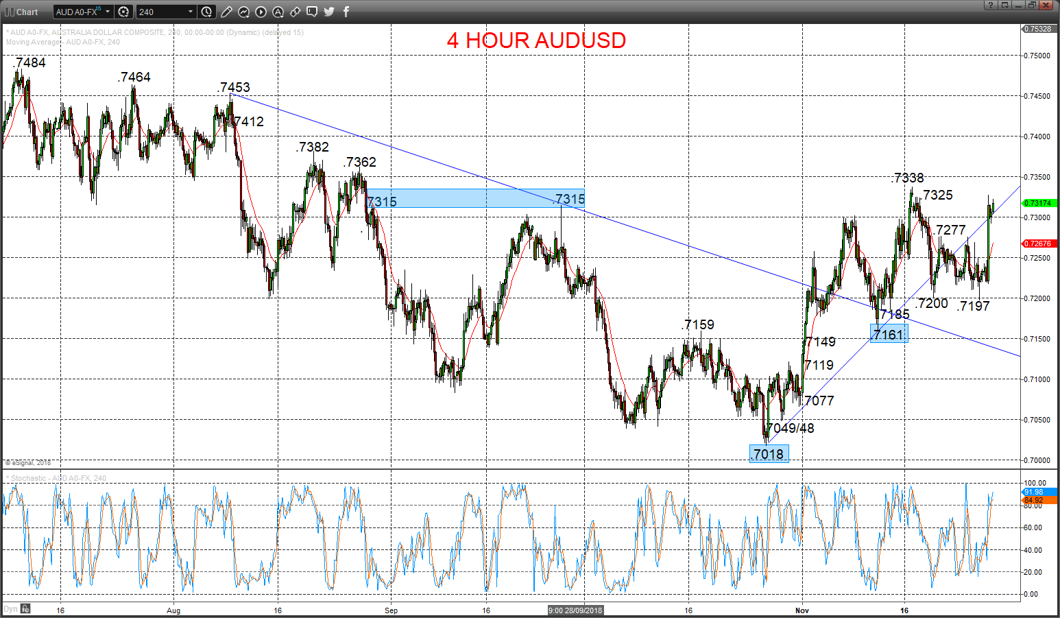
Task: Select the blue .7315 resistance zone rectangle
Action: 476,198
